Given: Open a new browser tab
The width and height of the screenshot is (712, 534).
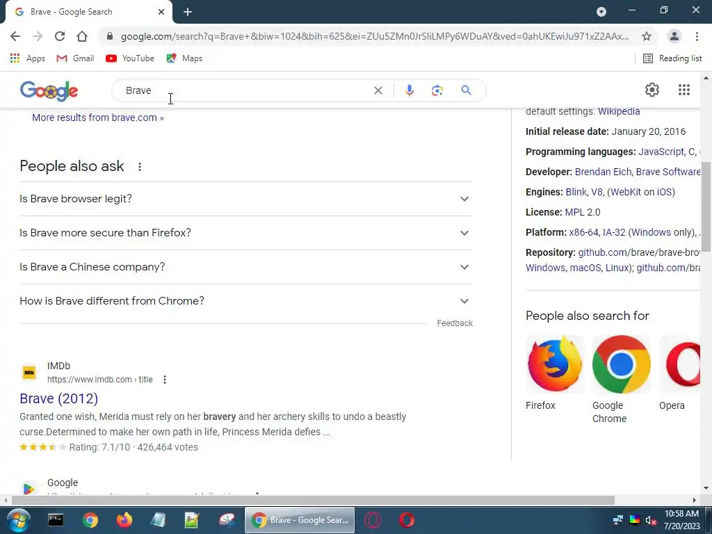Looking at the screenshot, I should (x=188, y=12).
